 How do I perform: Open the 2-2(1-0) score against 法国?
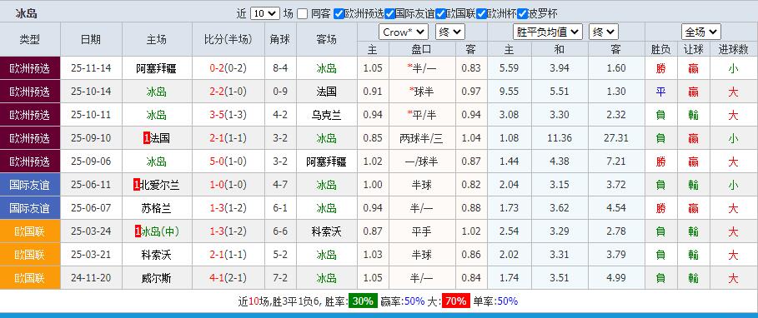[x=228, y=92]
